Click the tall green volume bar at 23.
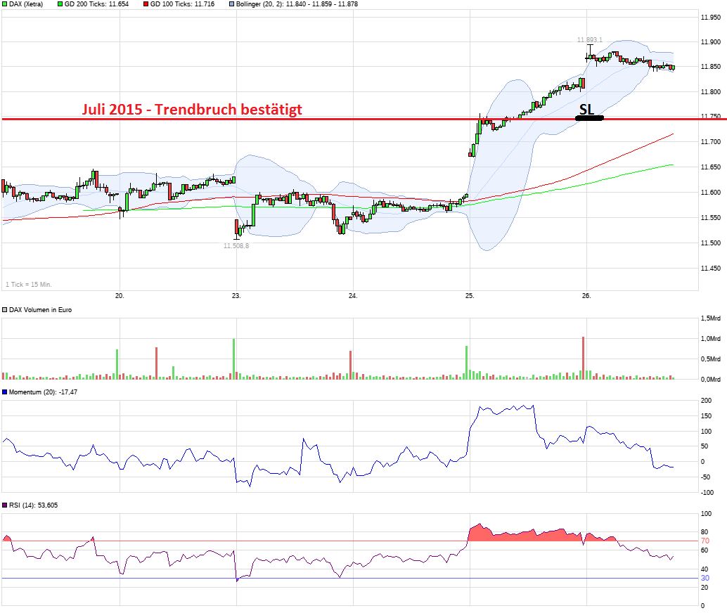This screenshot has width=727, height=613. click(x=233, y=359)
